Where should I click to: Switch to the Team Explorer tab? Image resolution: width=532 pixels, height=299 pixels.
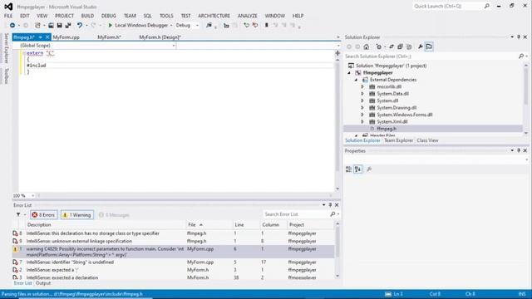(x=399, y=140)
